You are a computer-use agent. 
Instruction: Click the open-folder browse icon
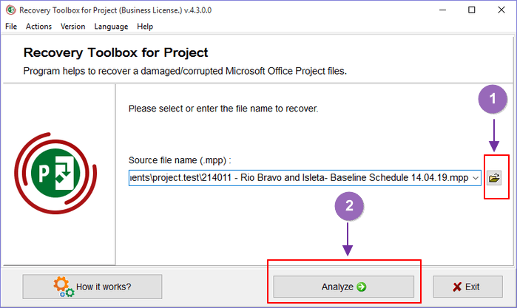(x=494, y=178)
